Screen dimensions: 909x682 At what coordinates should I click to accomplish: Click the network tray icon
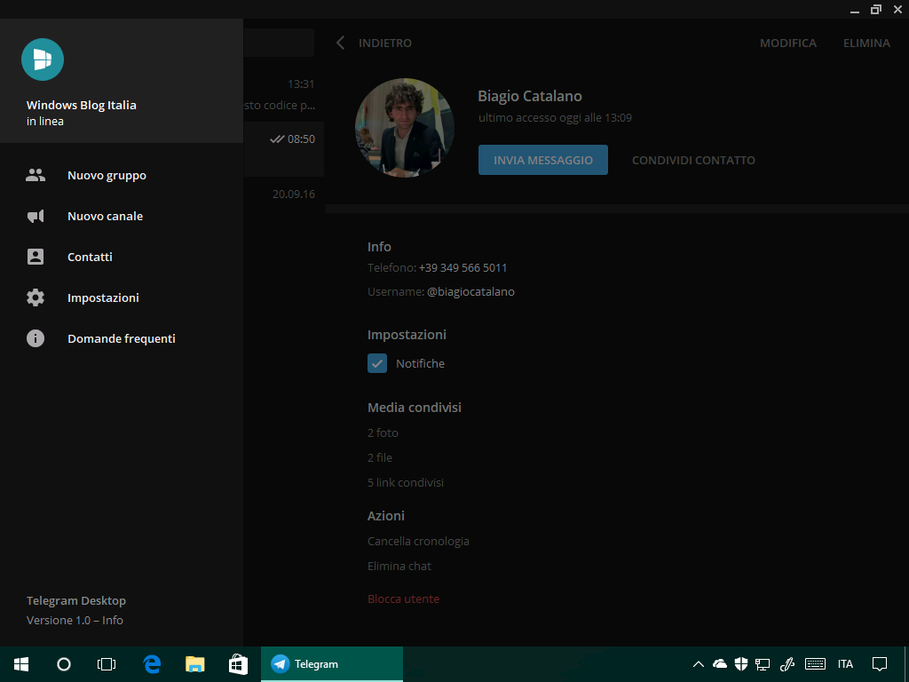[x=763, y=664]
